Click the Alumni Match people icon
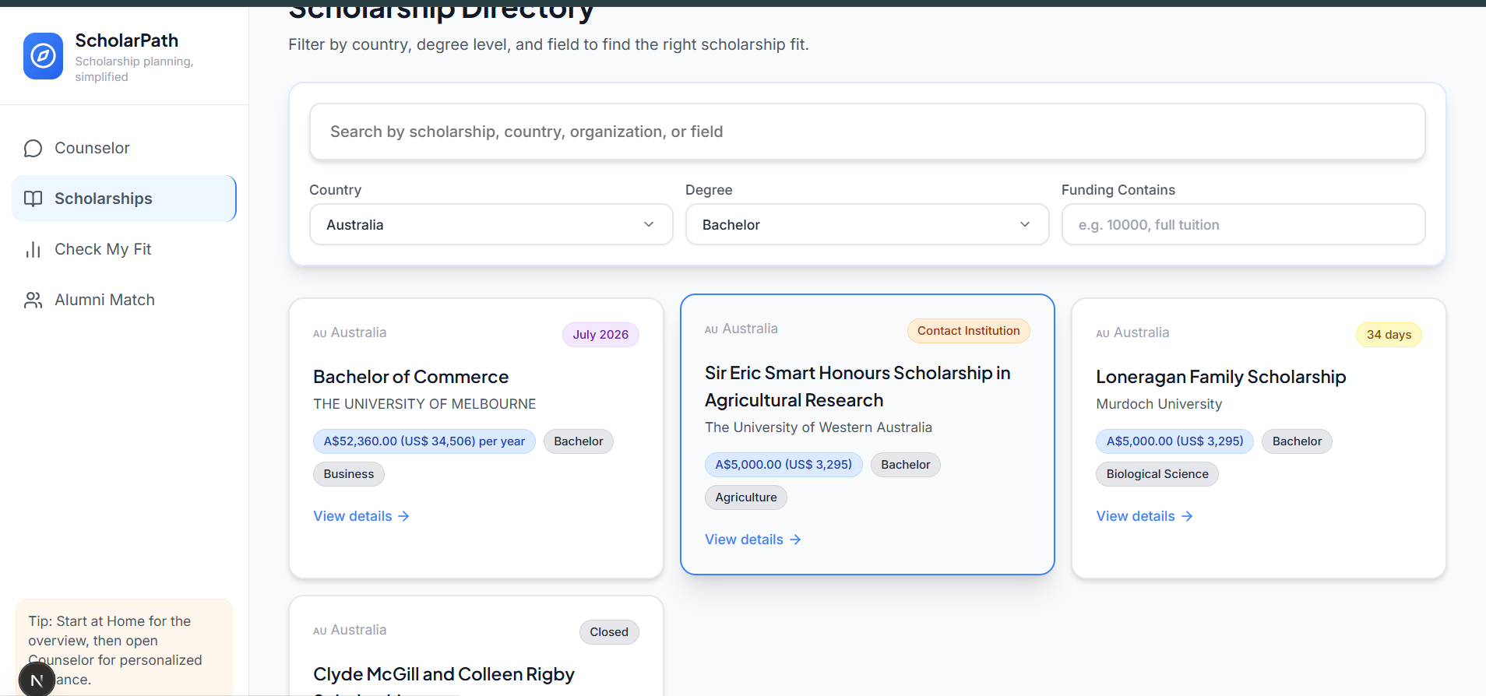Viewport: 1486px width, 696px height. click(33, 300)
